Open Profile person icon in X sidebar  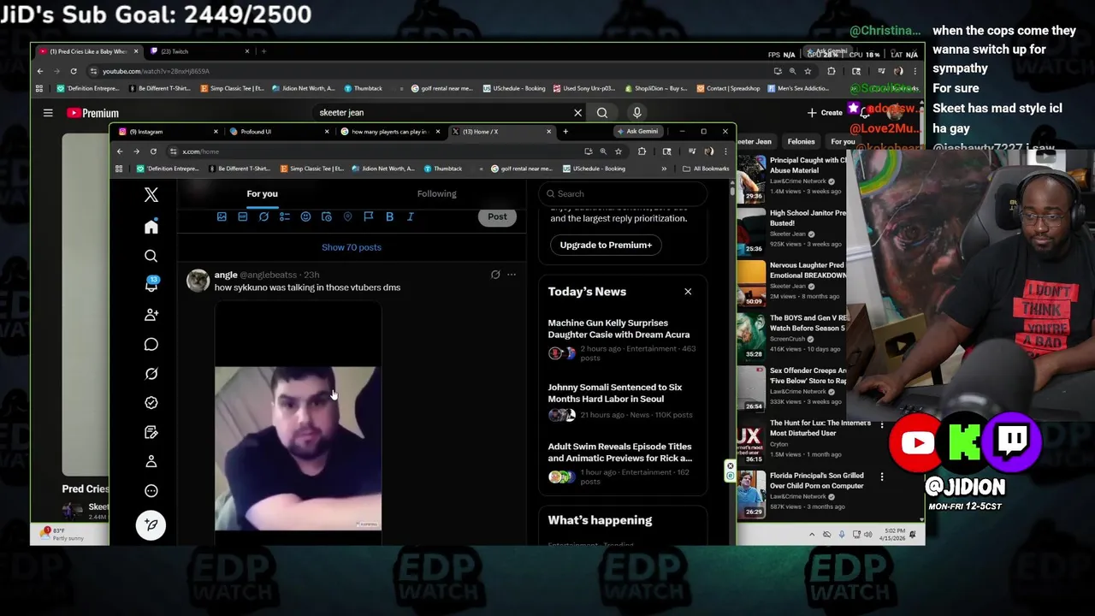151,461
